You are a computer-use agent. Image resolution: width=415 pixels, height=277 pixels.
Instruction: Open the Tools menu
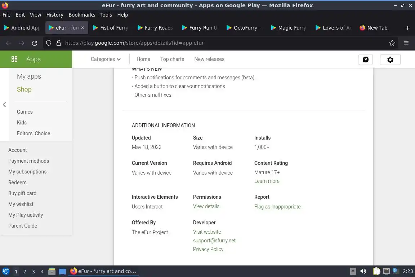tap(106, 15)
